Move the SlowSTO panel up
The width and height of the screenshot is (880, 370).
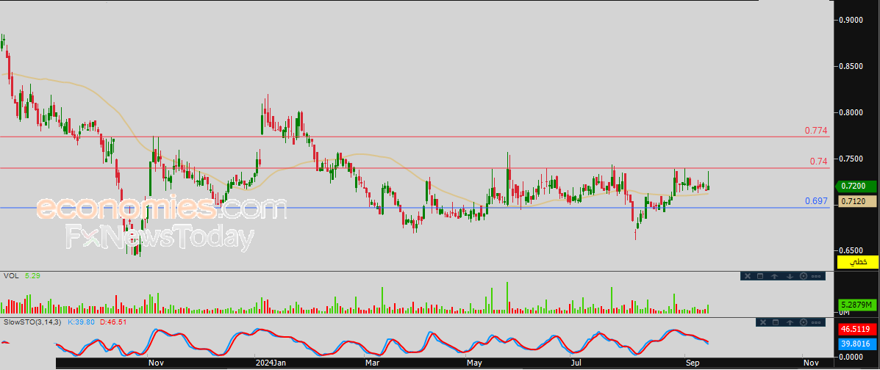[x=790, y=322]
